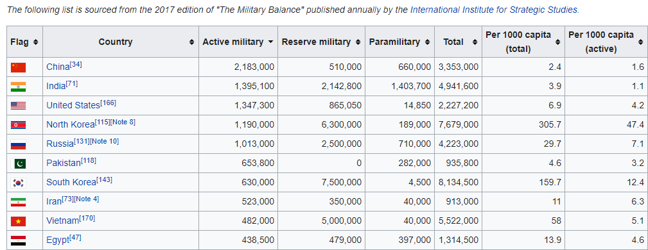
Task: Click the Iran flag icon
Action: [x=18, y=202]
